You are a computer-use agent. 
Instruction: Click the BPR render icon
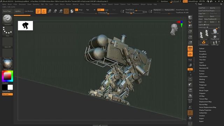click(x=190, y=17)
